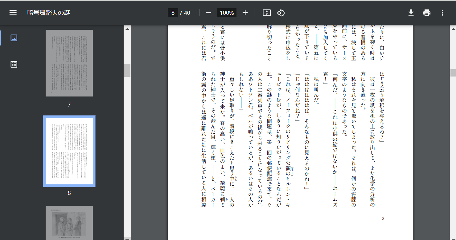Download the PDF file

click(411, 13)
